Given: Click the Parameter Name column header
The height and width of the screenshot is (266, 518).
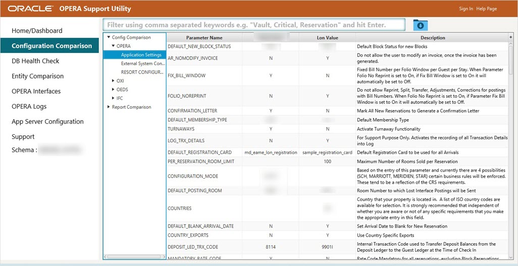Looking at the screenshot, I should pos(204,38).
